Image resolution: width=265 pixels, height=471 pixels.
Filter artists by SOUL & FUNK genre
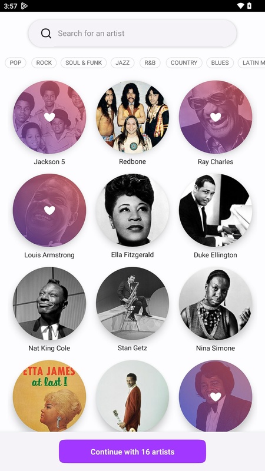(x=84, y=63)
